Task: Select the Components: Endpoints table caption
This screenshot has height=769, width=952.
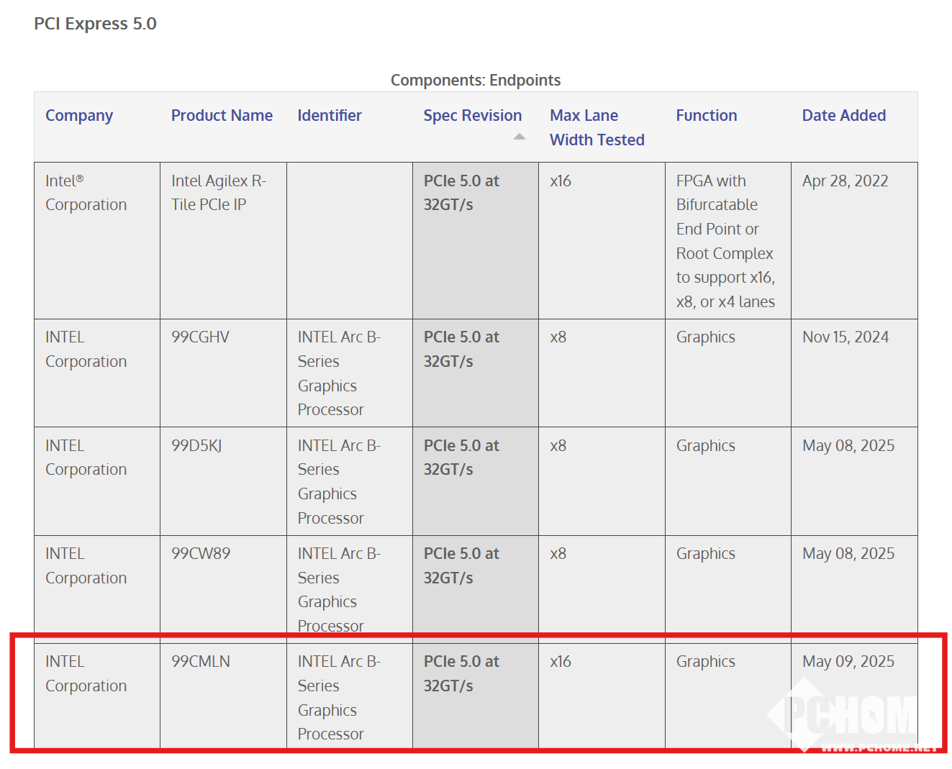Action: coord(476,81)
